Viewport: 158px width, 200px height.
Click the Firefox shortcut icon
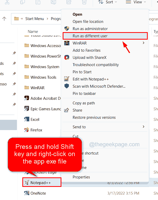(26, 130)
